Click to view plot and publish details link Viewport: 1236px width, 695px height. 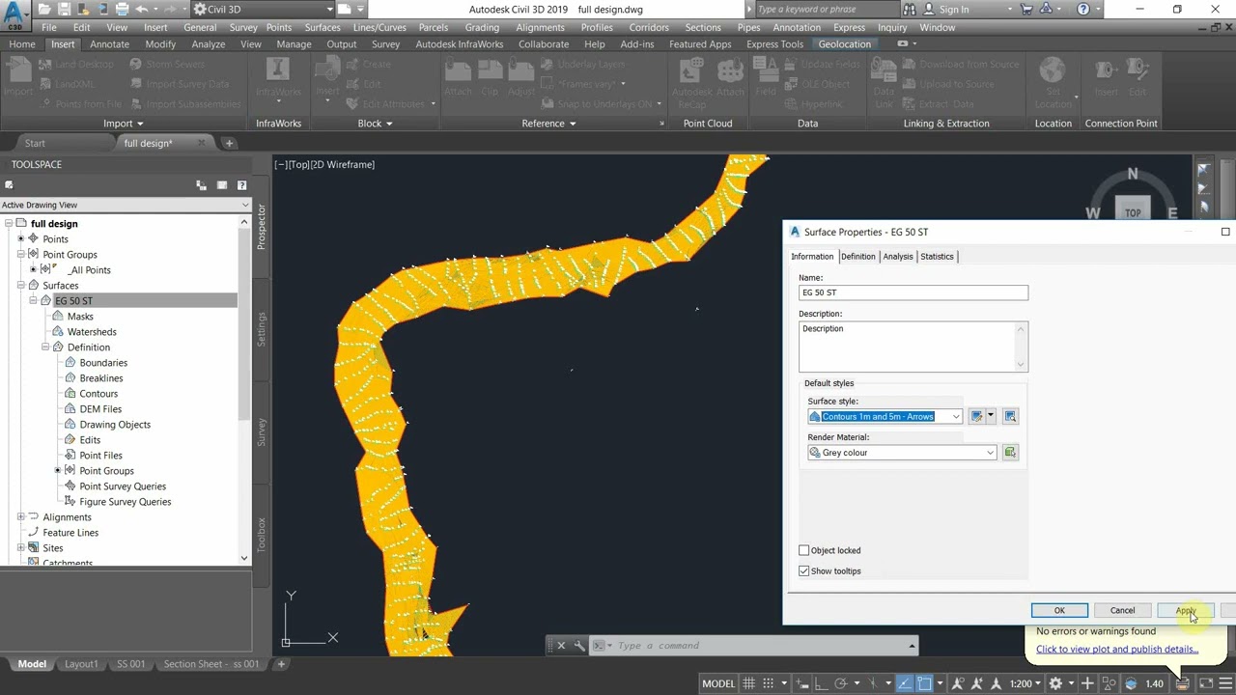(x=1117, y=649)
